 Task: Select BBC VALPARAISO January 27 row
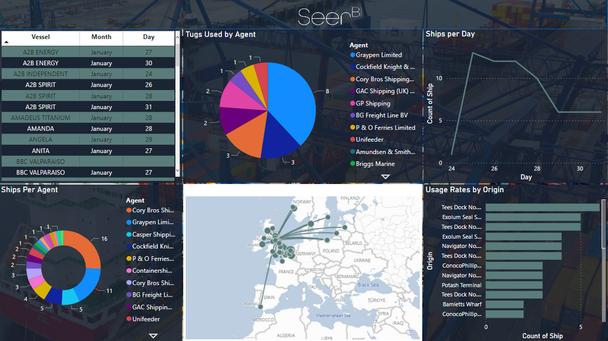88,173
